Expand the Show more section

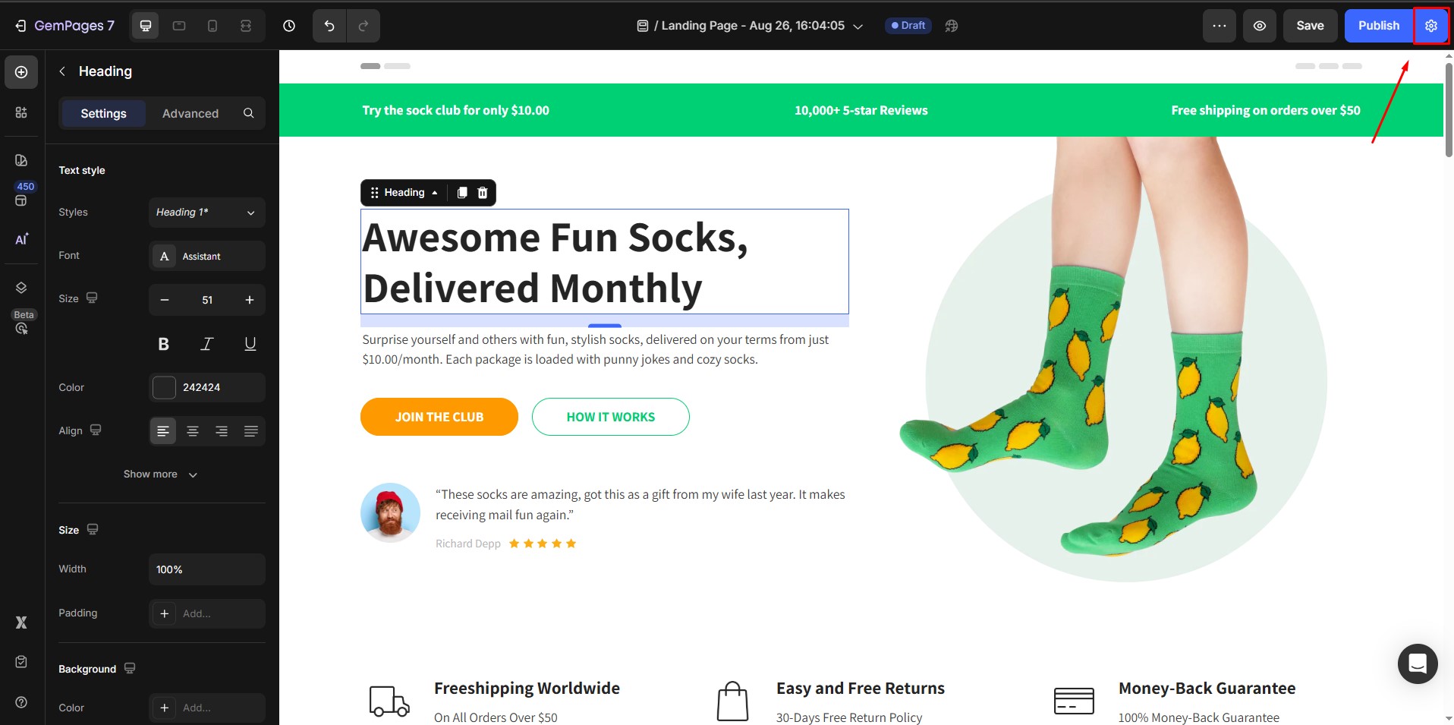coord(160,474)
